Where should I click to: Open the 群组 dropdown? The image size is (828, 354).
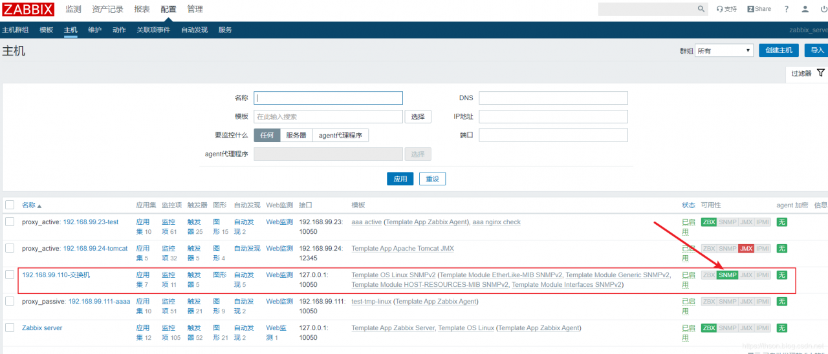coord(724,50)
